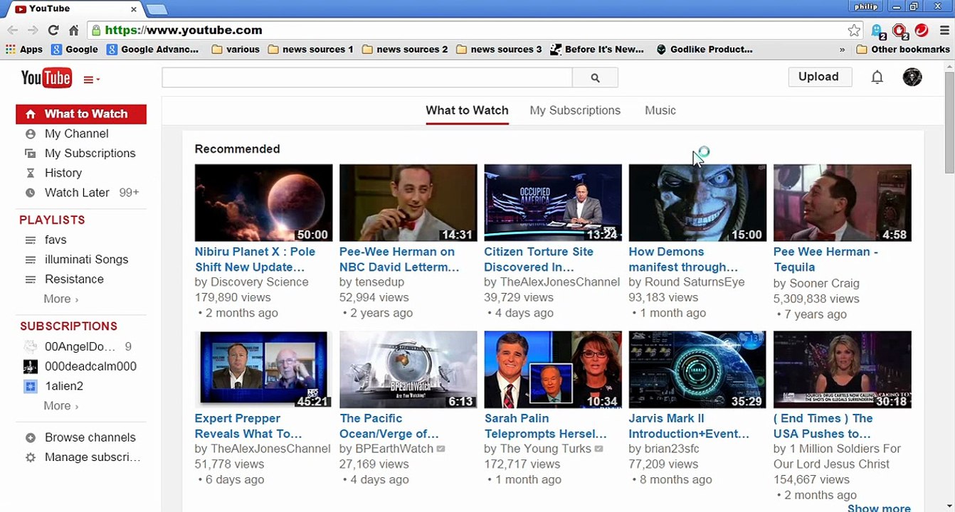Click the Upload button
Viewport: 955px width, 512px height.
(x=818, y=77)
